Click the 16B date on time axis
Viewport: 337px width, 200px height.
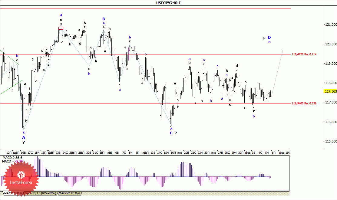23,152
